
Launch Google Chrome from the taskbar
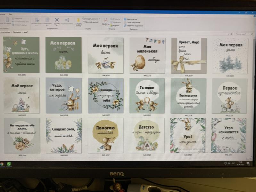pyautogui.click(x=2, y=164)
